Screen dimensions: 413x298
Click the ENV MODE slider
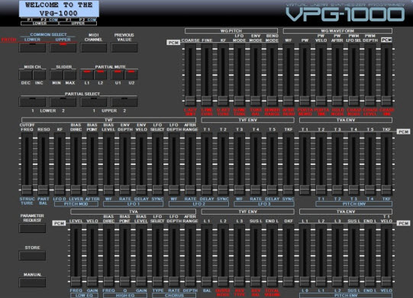click(x=256, y=75)
